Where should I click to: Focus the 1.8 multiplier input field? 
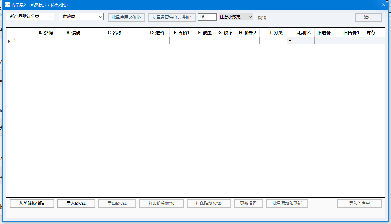point(207,17)
